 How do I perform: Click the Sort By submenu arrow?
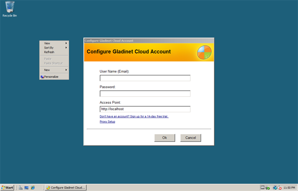pos(66,48)
